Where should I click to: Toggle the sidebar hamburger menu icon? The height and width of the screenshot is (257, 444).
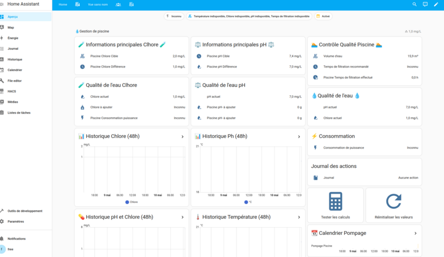click(2, 4)
